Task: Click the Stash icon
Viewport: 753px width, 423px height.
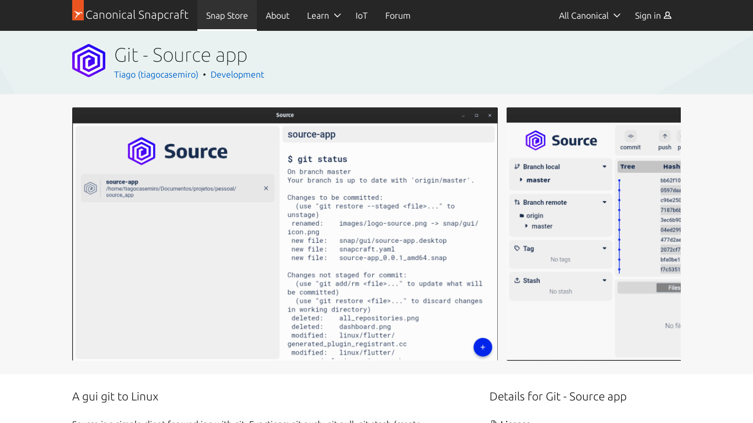Action: (x=517, y=281)
